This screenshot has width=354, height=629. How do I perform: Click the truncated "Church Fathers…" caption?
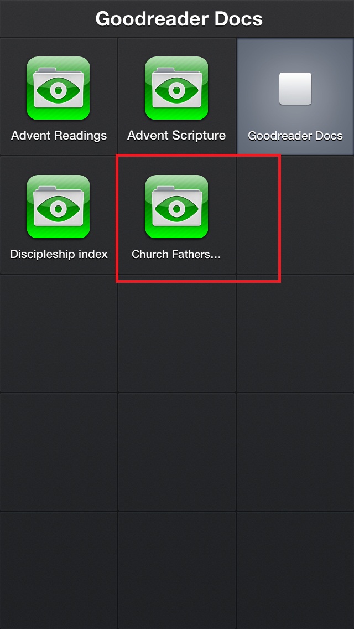pos(176,254)
